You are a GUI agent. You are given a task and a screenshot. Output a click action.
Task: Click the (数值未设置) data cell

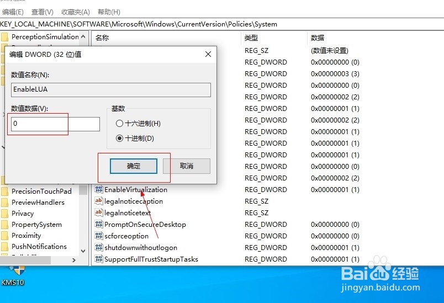[x=330, y=51]
